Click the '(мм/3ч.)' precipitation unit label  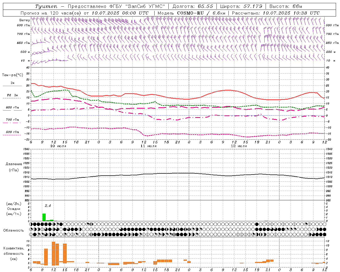tap(14, 204)
